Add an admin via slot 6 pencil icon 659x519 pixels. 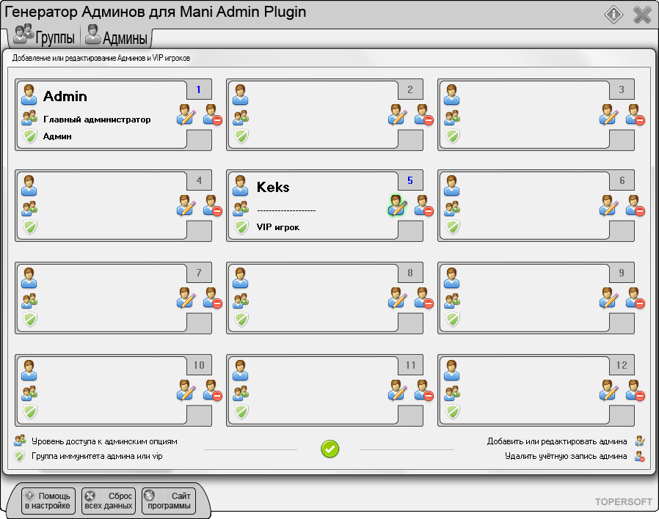tap(609, 205)
